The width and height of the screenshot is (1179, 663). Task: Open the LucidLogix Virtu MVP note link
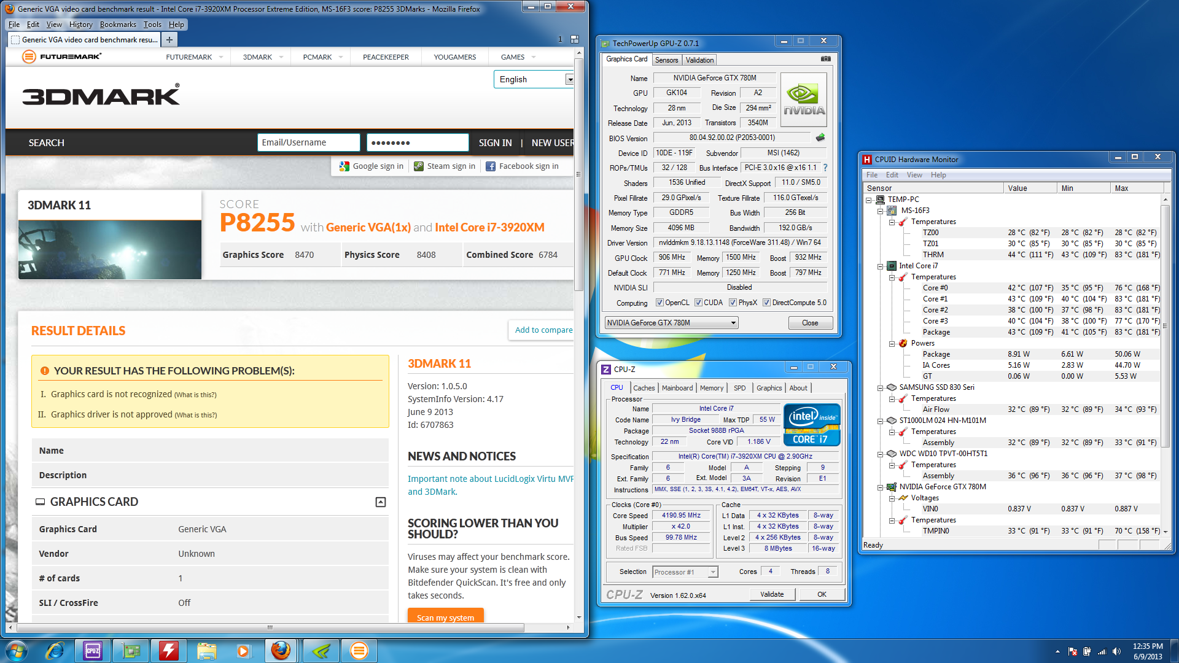click(490, 485)
